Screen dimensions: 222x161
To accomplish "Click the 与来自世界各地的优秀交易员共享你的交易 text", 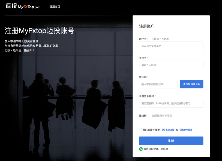I will [x=31, y=46].
